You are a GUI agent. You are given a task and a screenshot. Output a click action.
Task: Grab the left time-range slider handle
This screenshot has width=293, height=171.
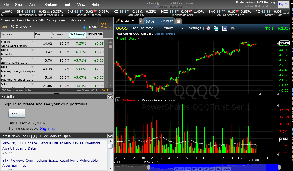149,167
